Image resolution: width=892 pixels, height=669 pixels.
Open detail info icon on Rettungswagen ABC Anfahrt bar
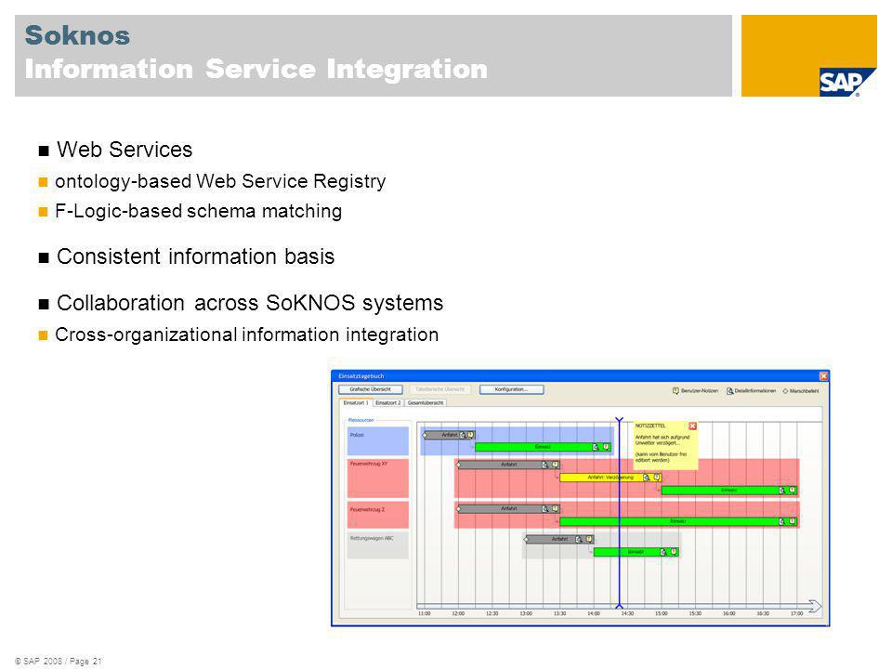click(x=579, y=539)
